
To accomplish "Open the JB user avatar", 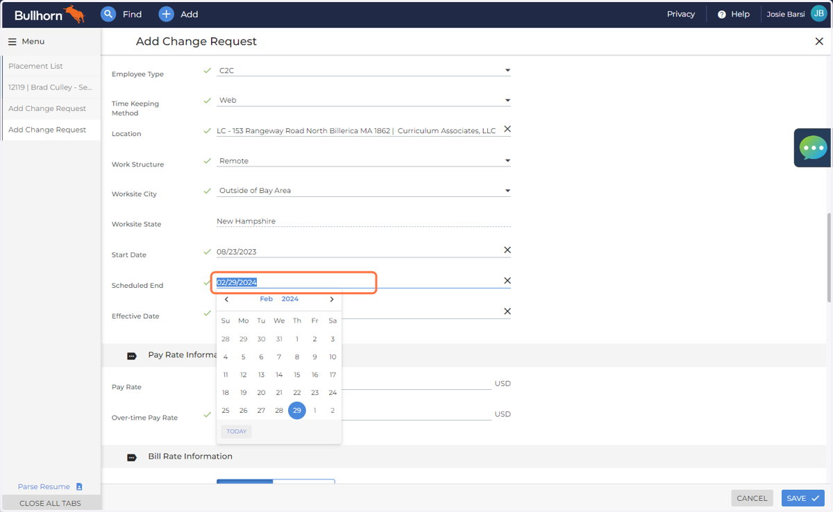I will 818,14.
